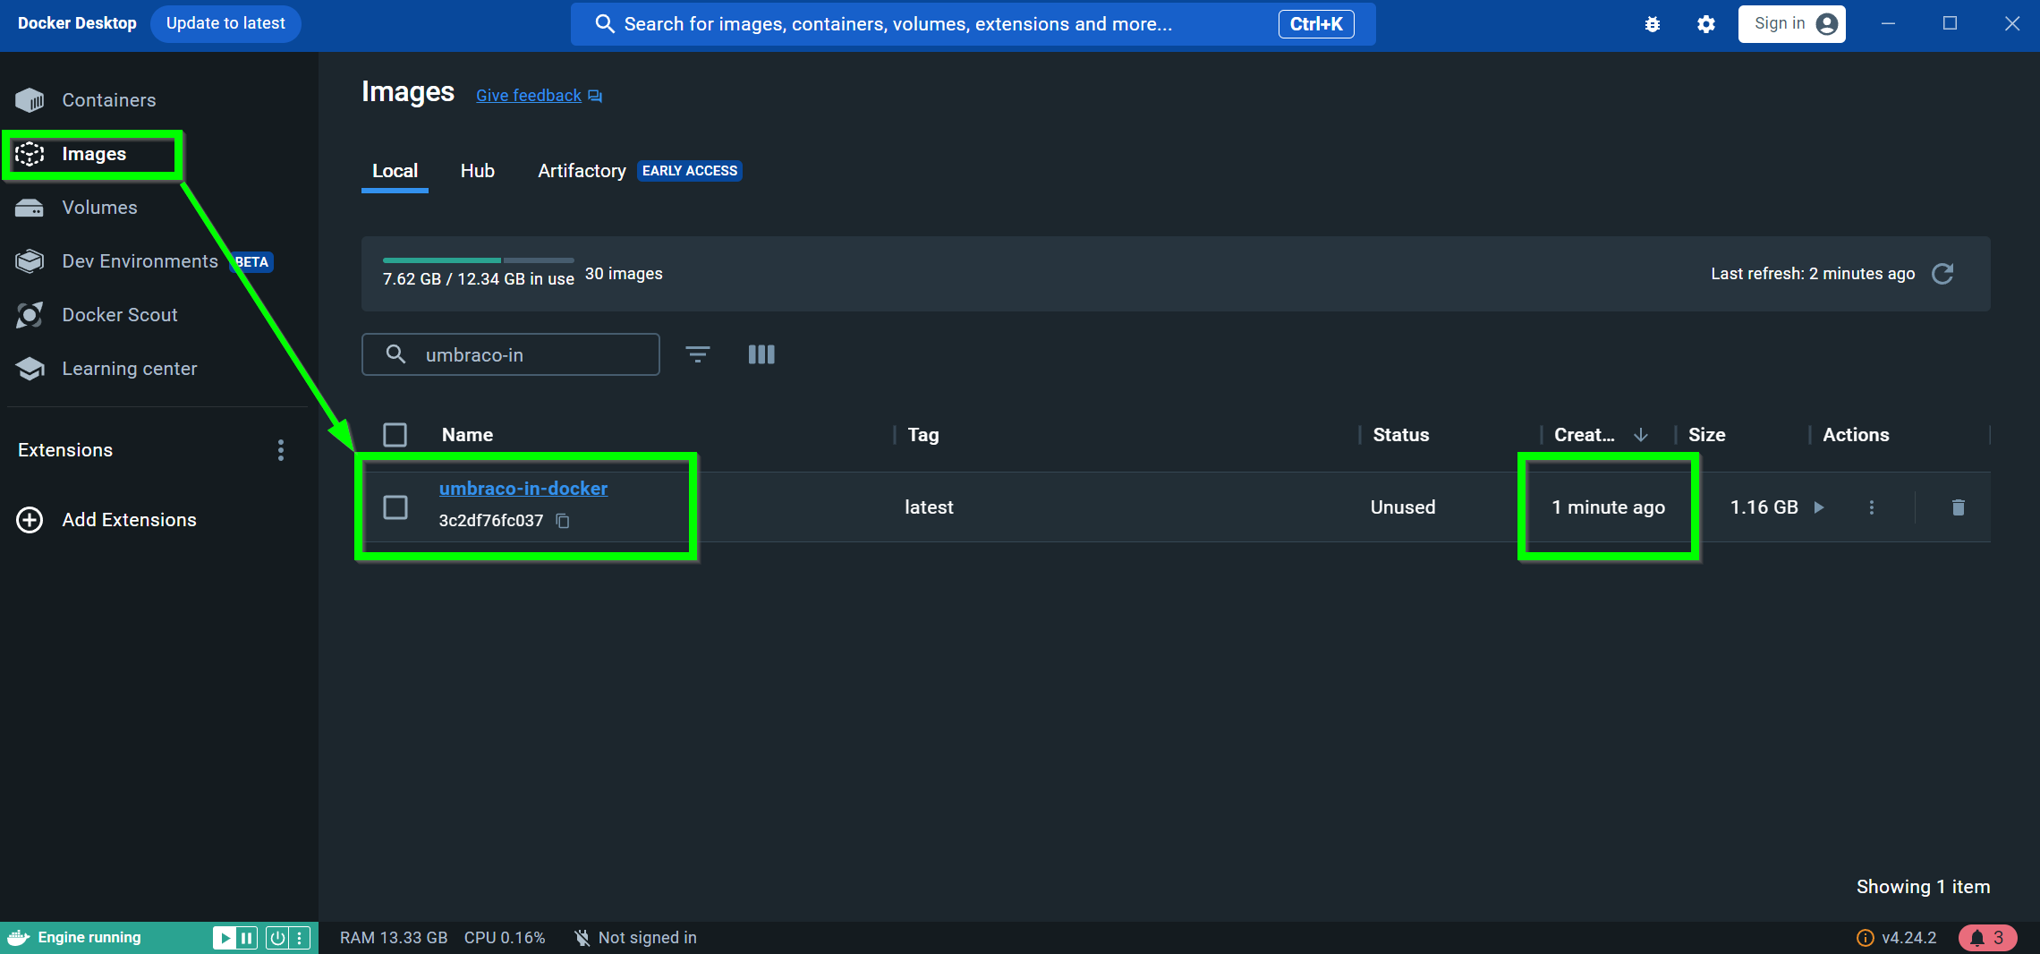Viewport: 2040px width, 954px height.
Task: Click the EARLY ACCESS badge
Action: pyautogui.click(x=690, y=171)
